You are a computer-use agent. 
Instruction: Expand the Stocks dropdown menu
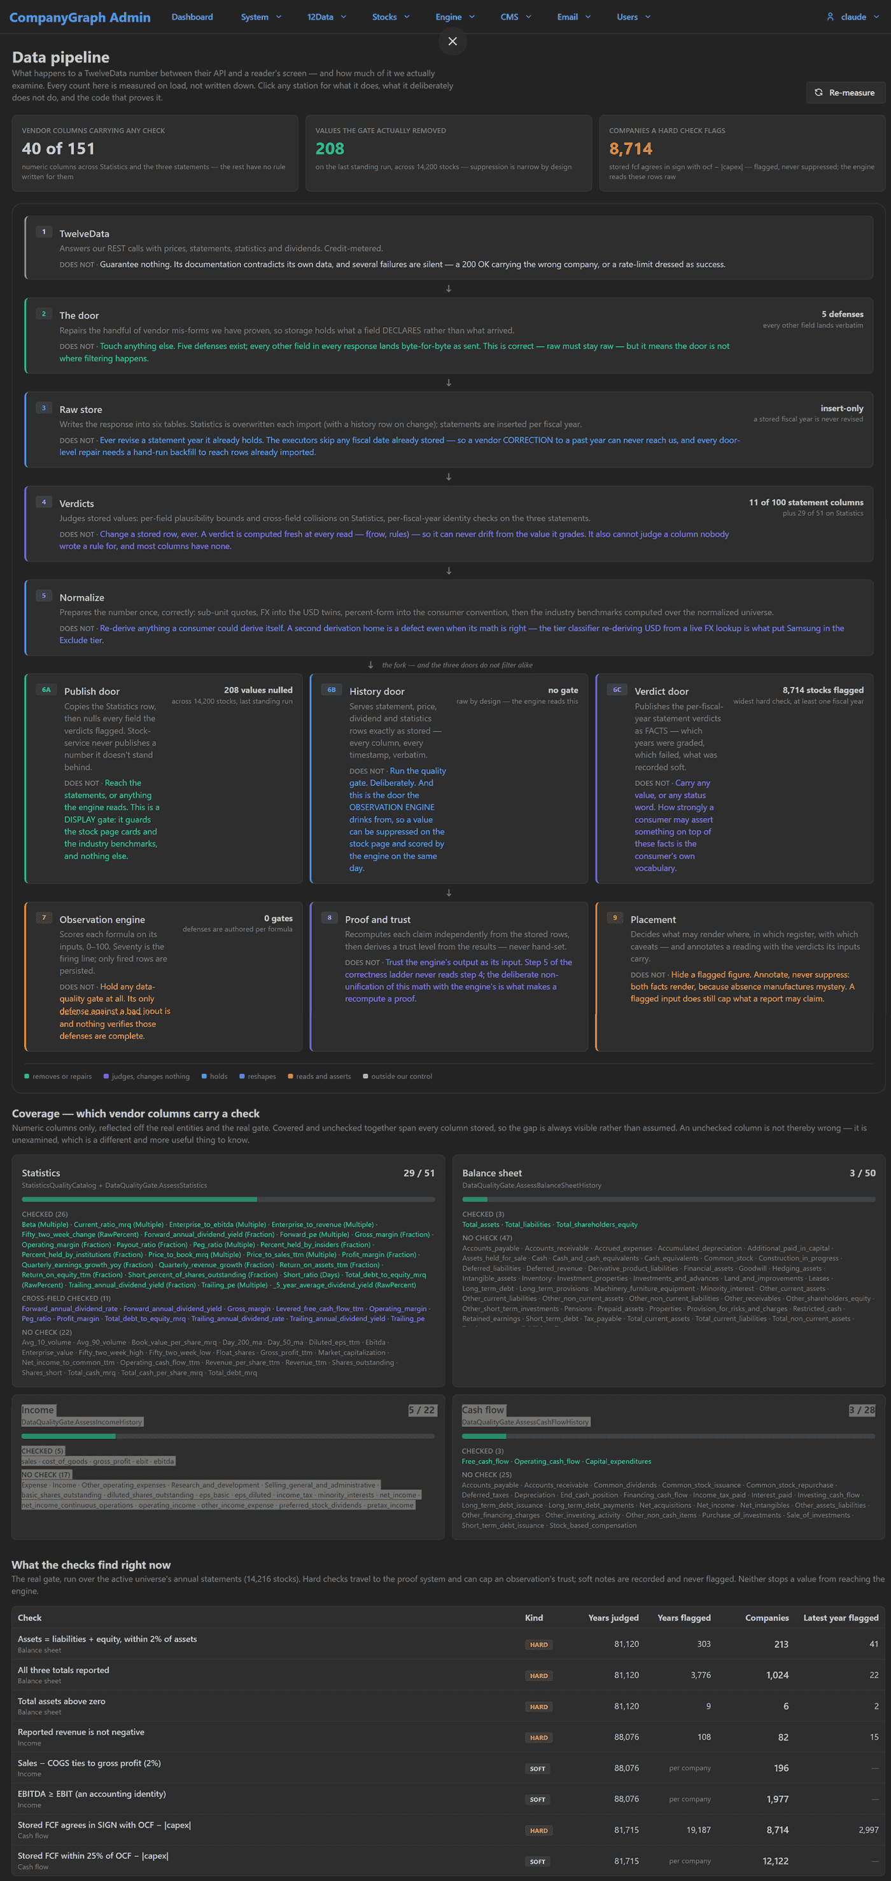(391, 17)
